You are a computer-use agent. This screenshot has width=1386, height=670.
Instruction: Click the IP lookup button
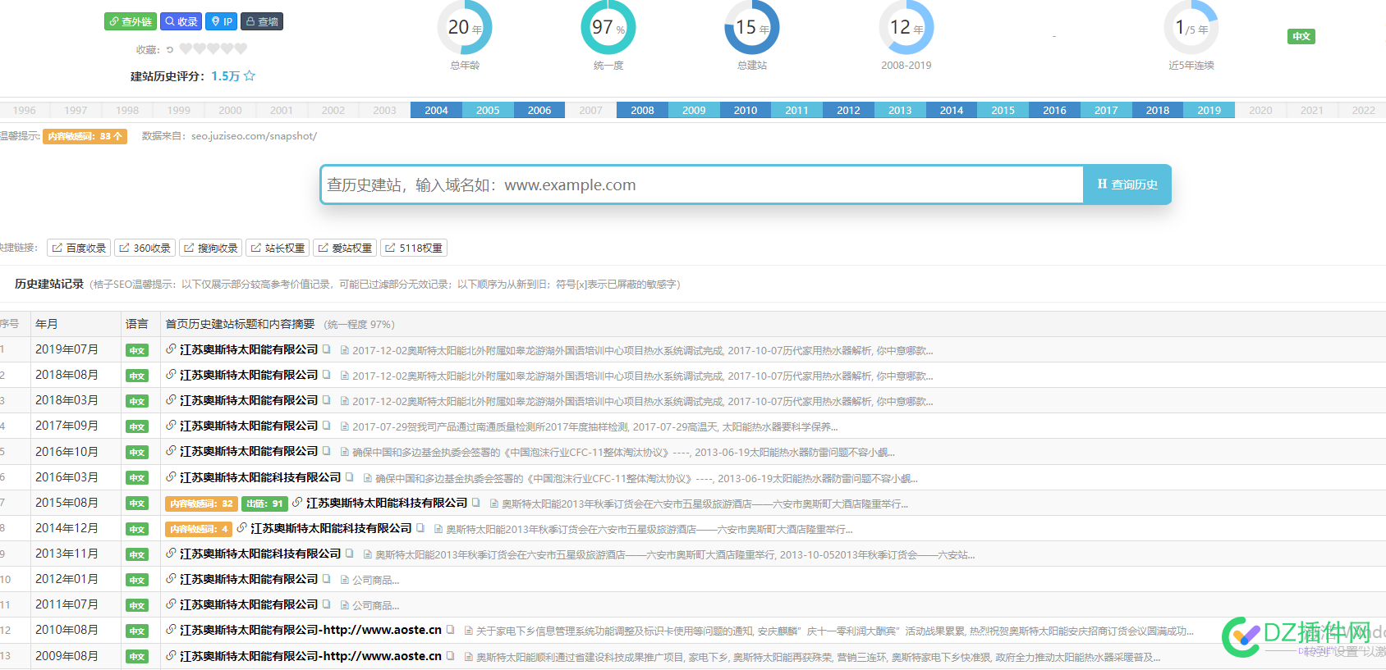click(x=222, y=21)
